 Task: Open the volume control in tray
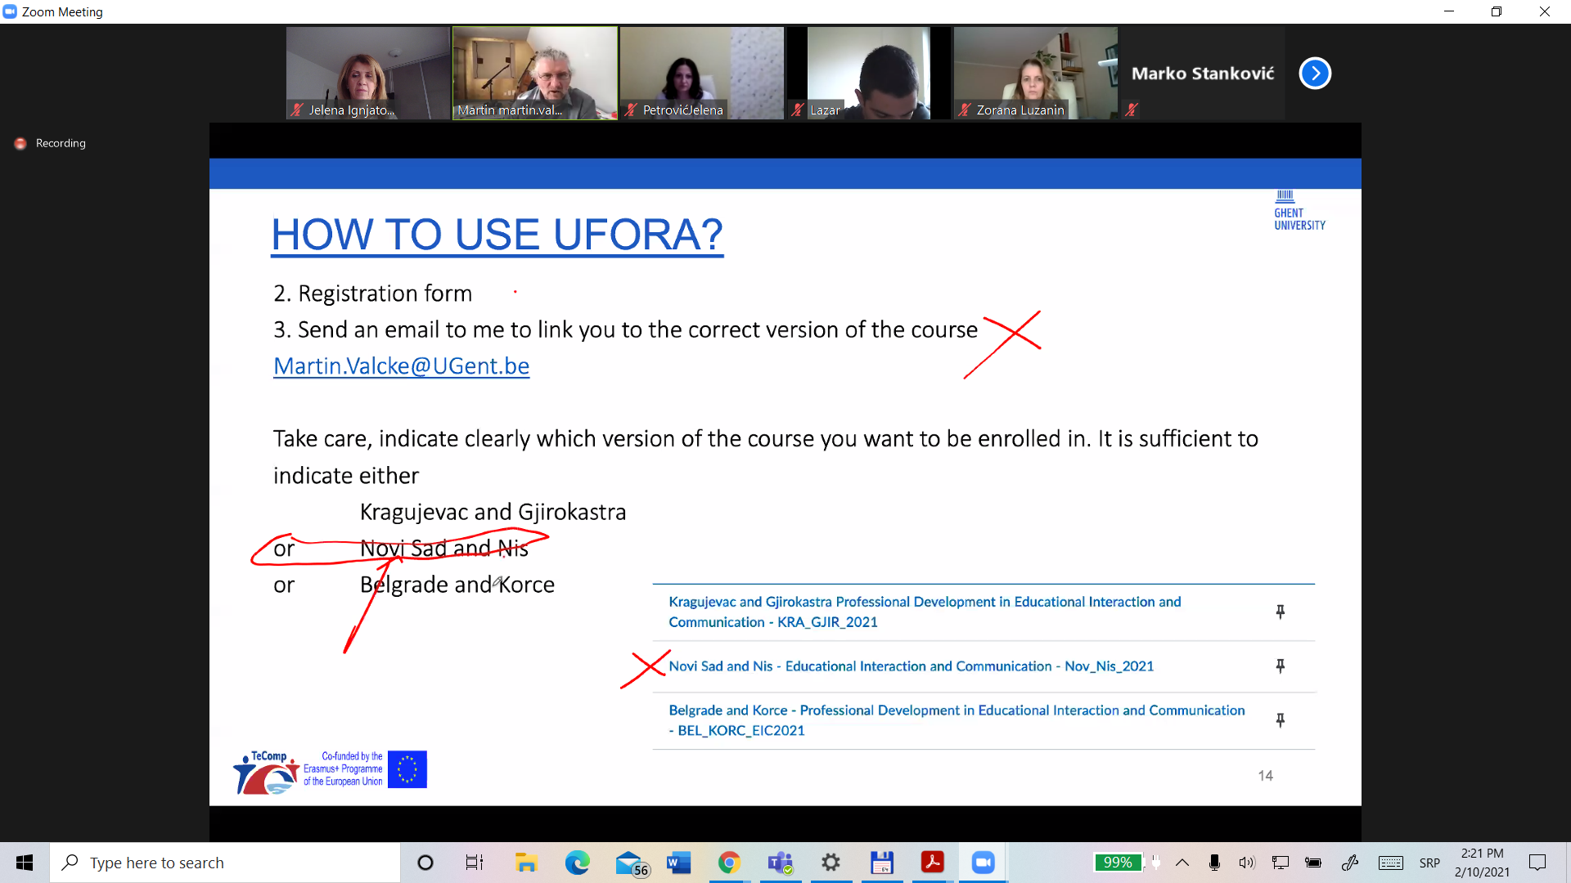pos(1247,863)
